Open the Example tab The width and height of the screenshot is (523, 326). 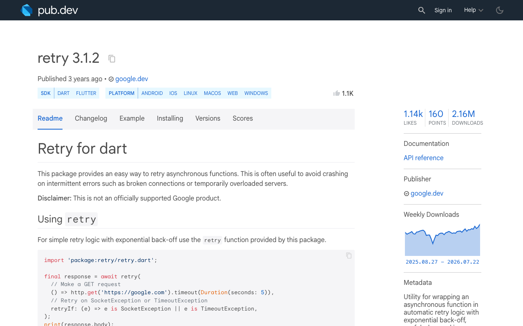tap(132, 119)
